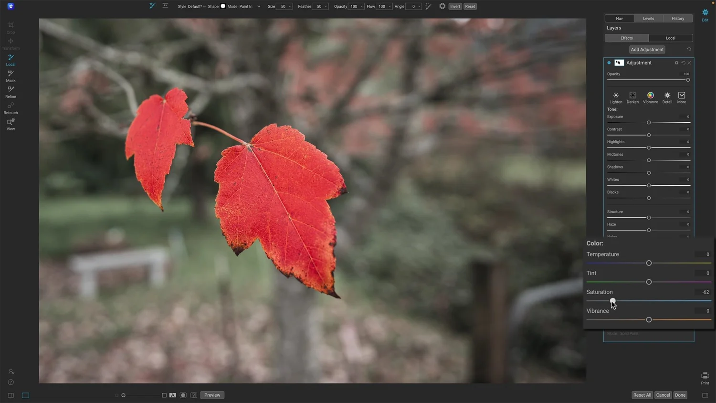Apply the Lighten adjustment preset

point(616,97)
